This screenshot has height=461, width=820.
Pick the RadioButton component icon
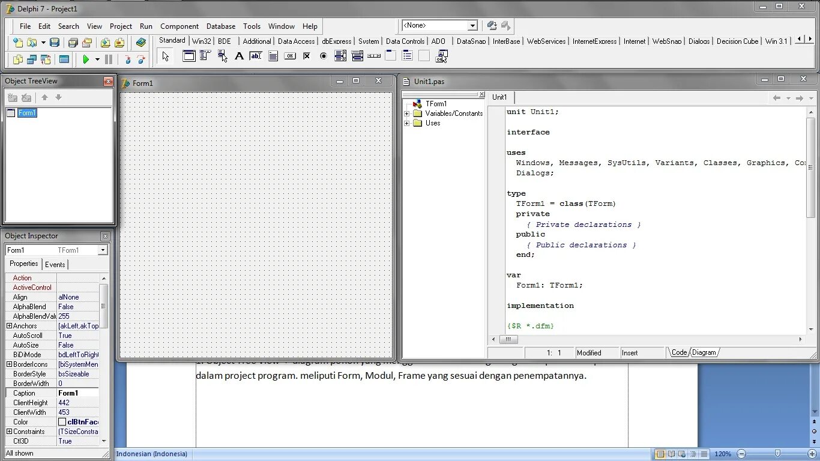coord(324,56)
